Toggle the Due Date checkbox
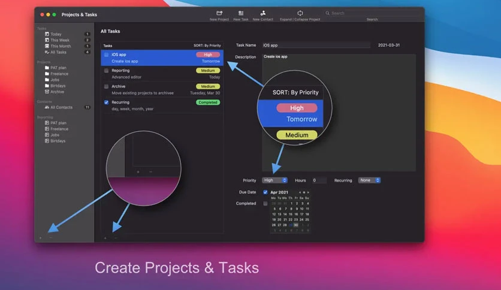501x290 pixels. click(265, 192)
